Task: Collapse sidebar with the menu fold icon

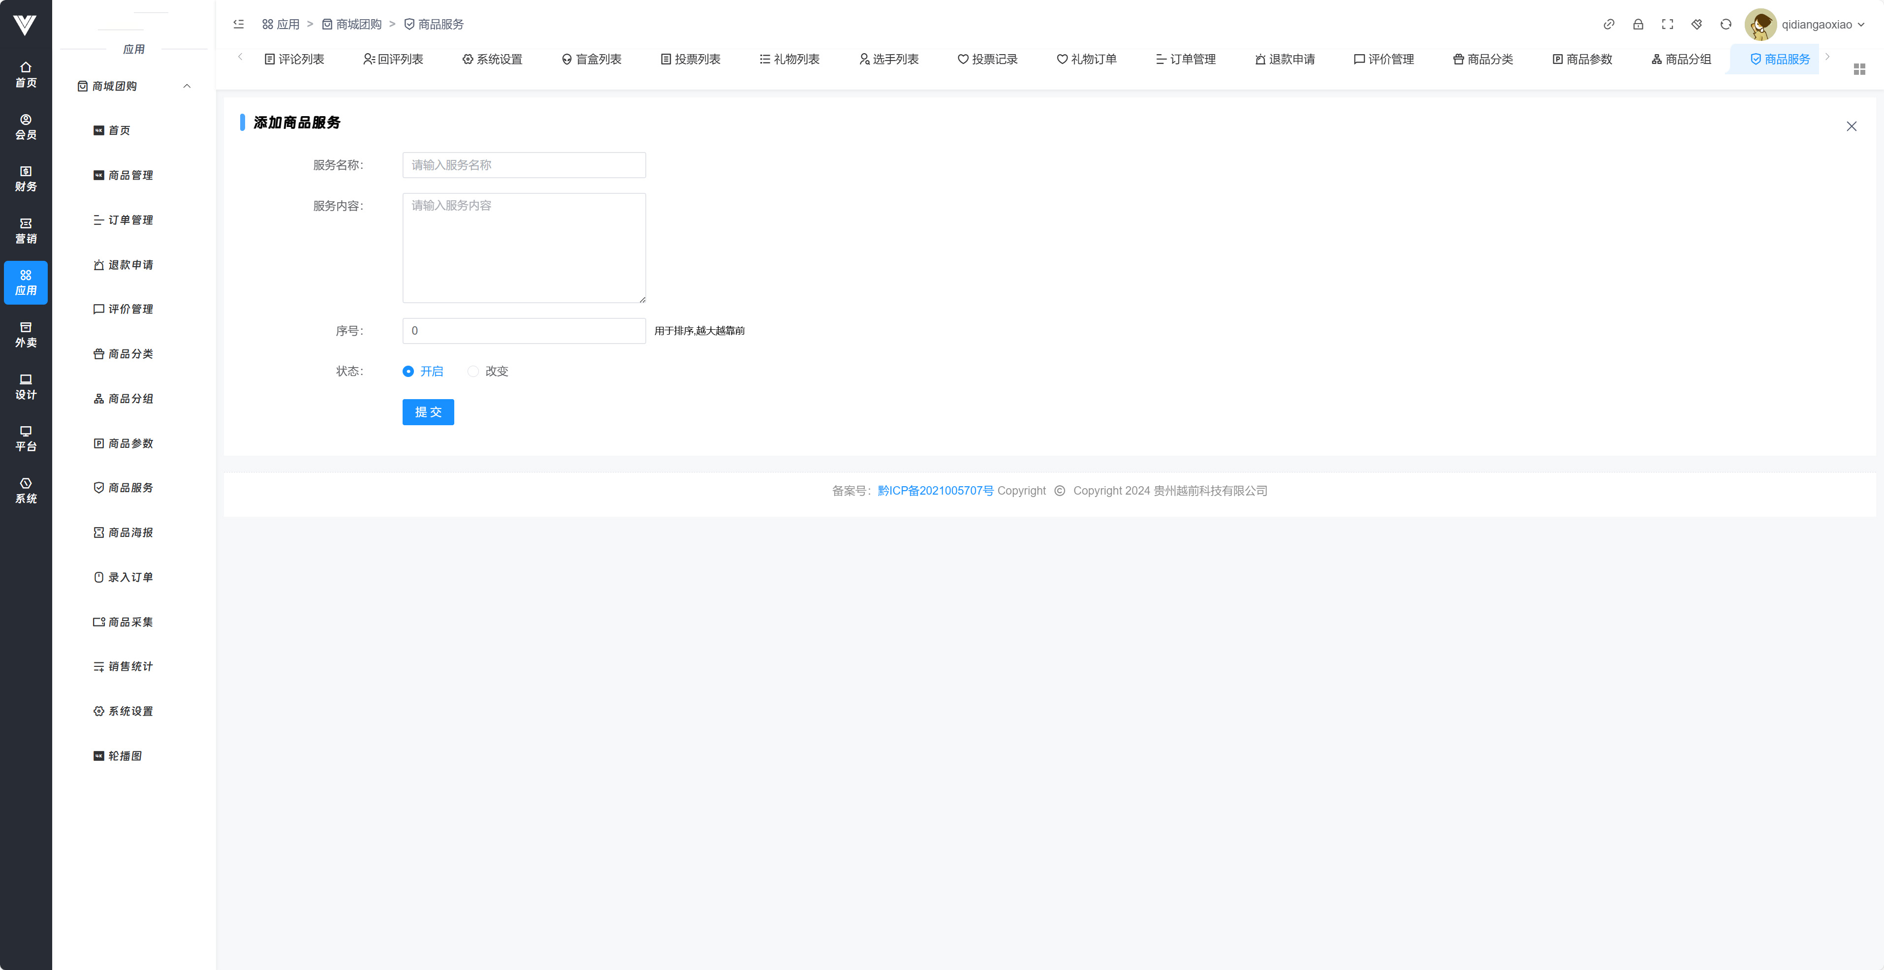Action: [x=238, y=24]
